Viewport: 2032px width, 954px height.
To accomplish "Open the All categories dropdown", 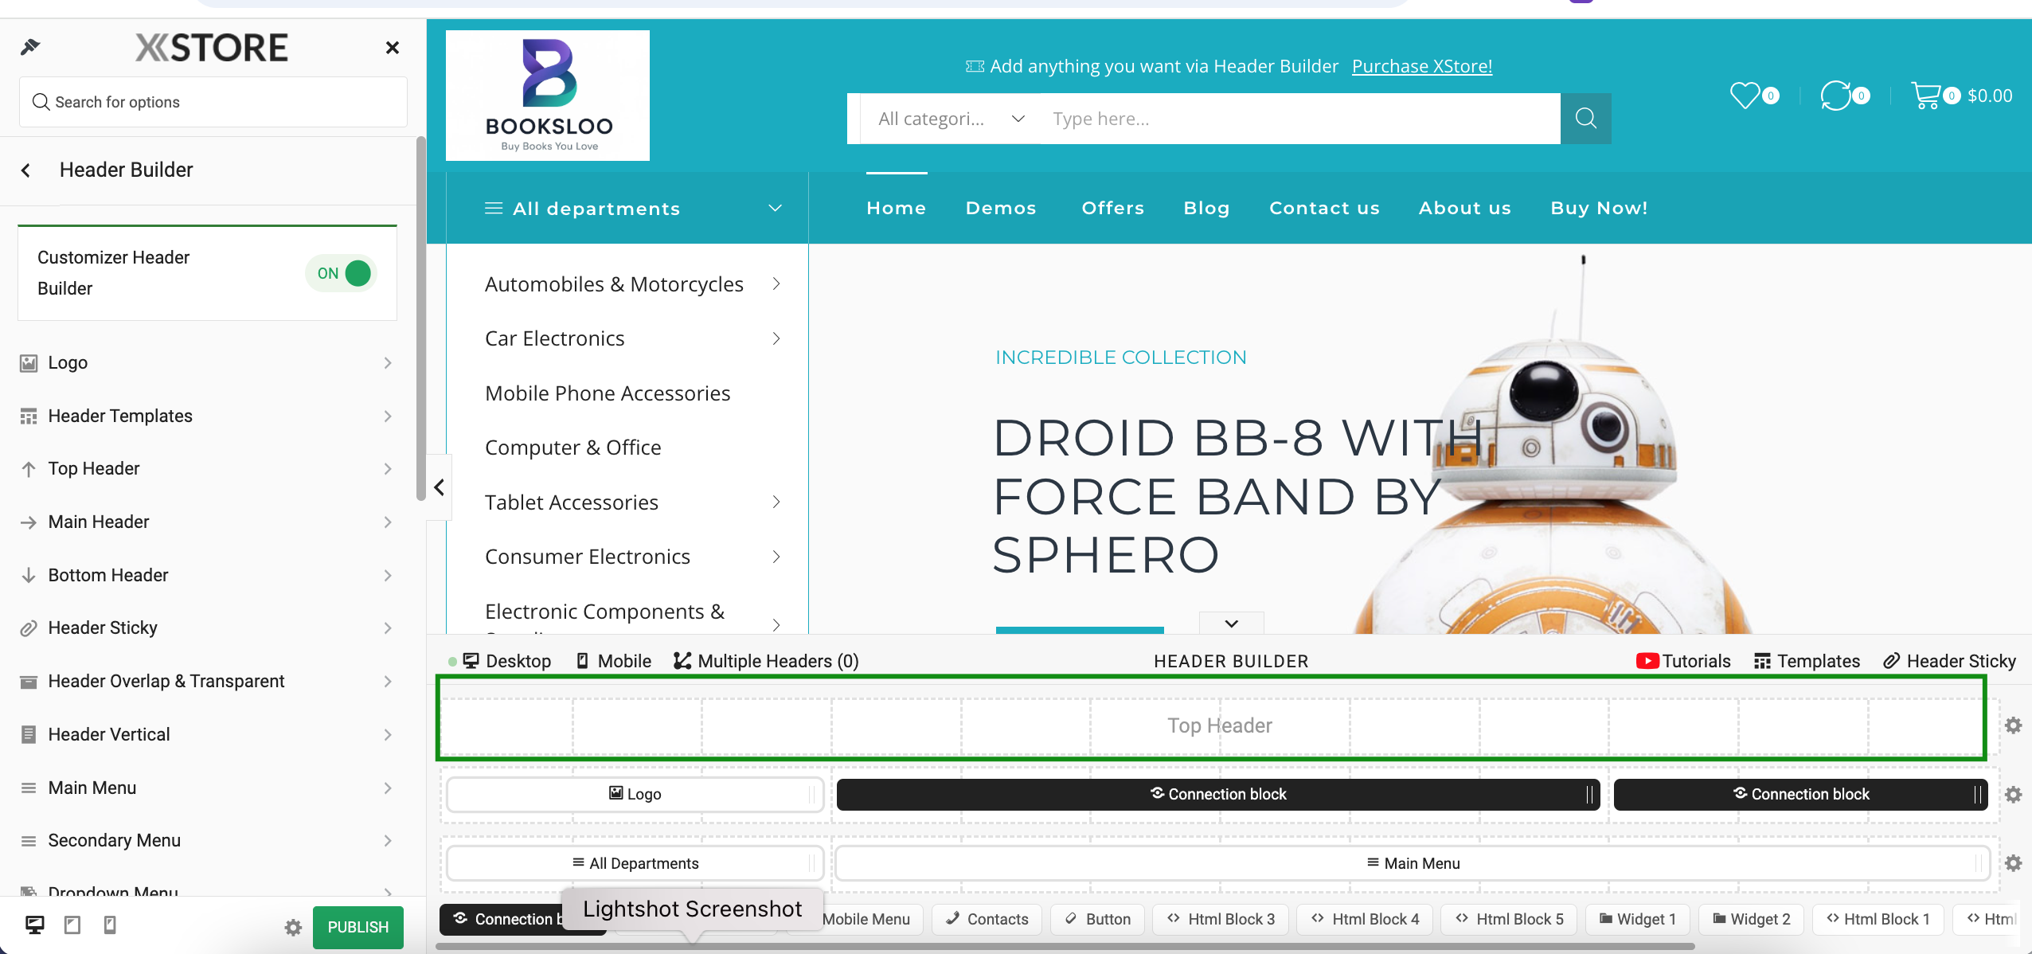I will [950, 119].
